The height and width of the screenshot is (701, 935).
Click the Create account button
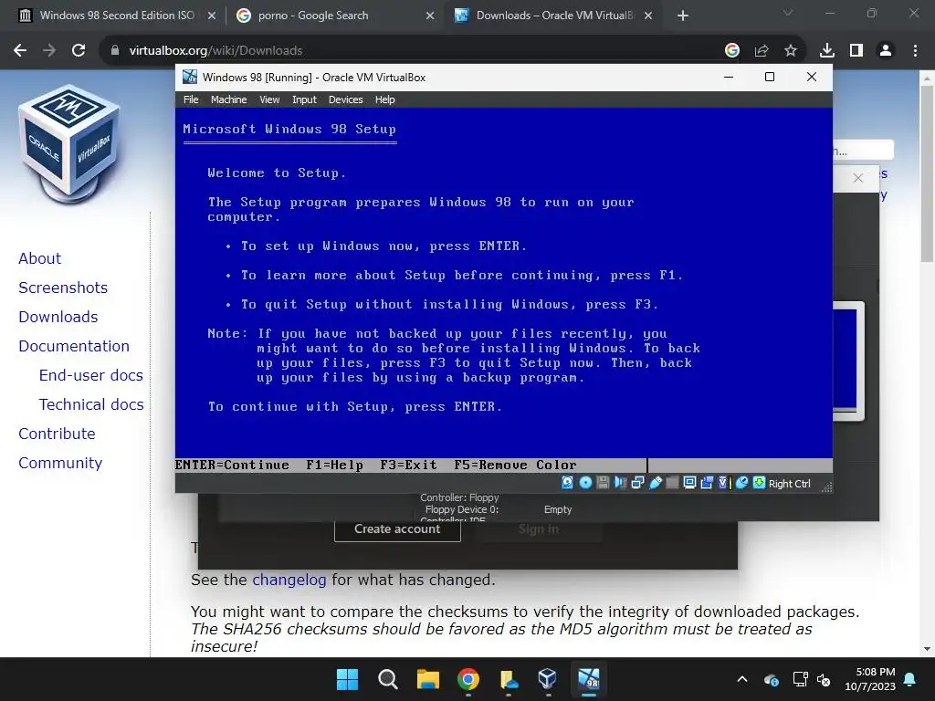coord(397,528)
